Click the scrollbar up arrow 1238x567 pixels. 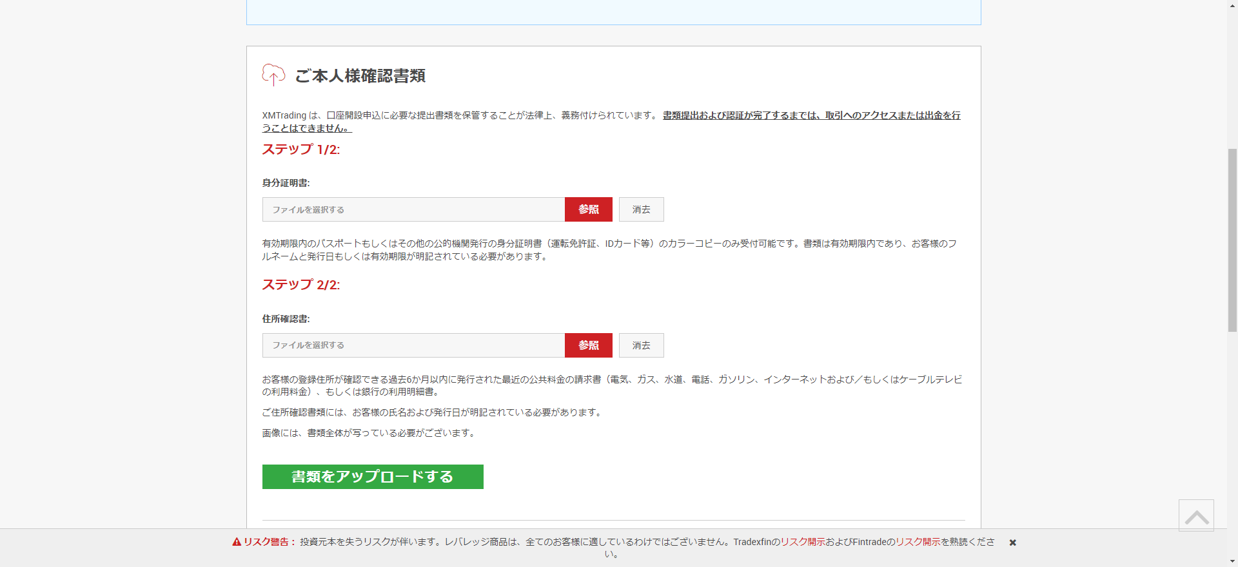[1232, 4]
